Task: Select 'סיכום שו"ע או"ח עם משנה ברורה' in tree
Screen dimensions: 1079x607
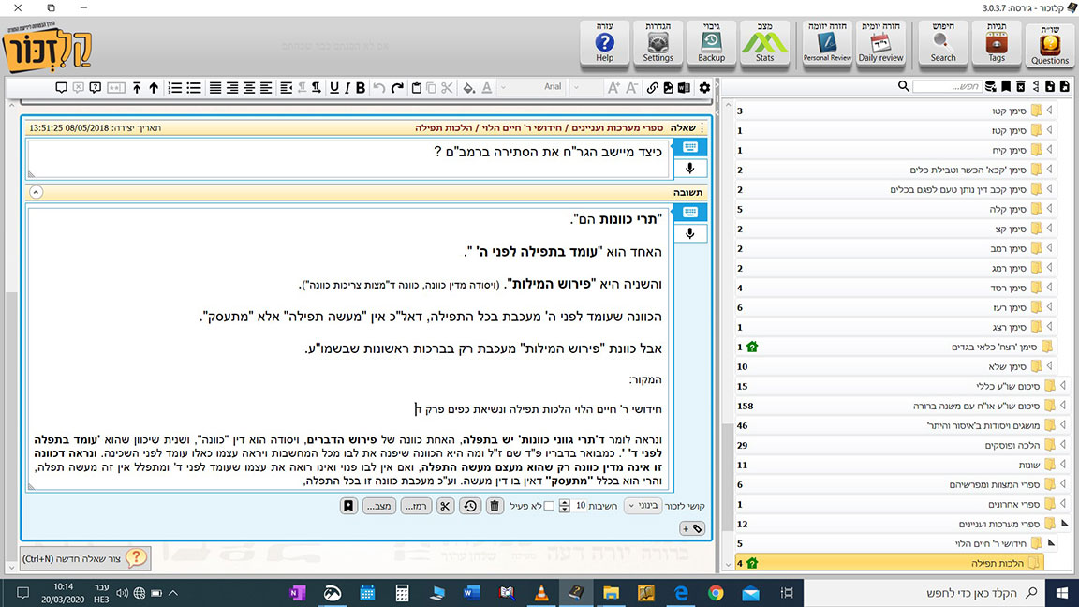Action: click(x=963, y=406)
